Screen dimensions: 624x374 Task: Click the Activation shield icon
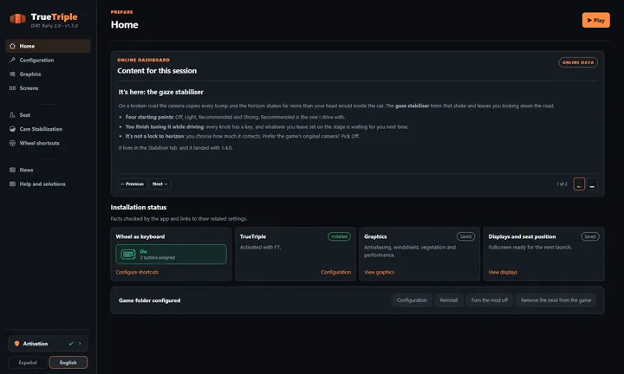point(16,344)
